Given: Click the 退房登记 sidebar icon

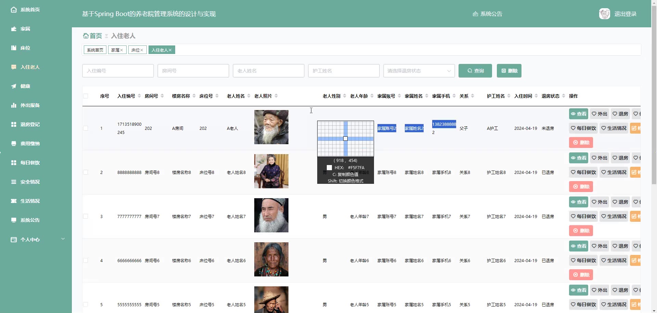Looking at the screenshot, I should pyautogui.click(x=14, y=124).
